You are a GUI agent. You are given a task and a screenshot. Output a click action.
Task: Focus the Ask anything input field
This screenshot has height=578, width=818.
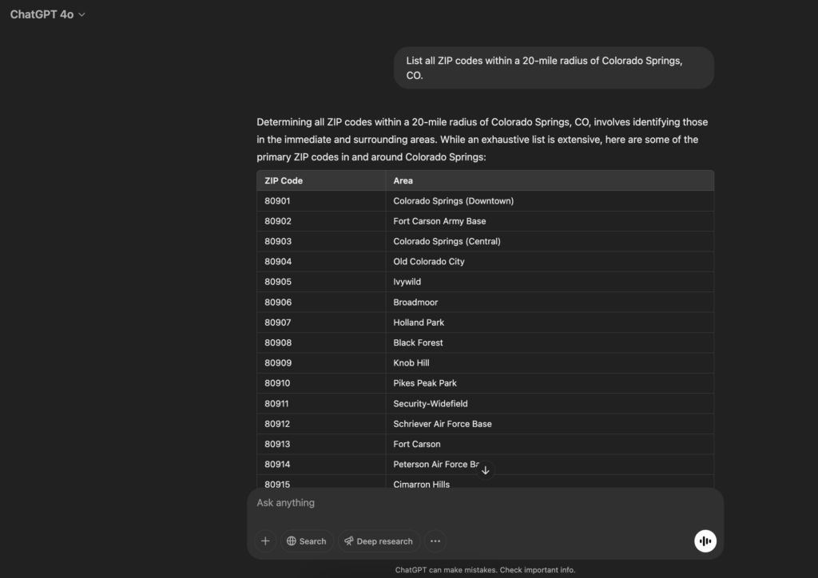(x=479, y=503)
